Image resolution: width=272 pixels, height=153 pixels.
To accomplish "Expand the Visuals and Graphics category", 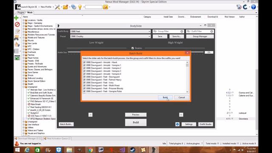I will pos(24,133).
